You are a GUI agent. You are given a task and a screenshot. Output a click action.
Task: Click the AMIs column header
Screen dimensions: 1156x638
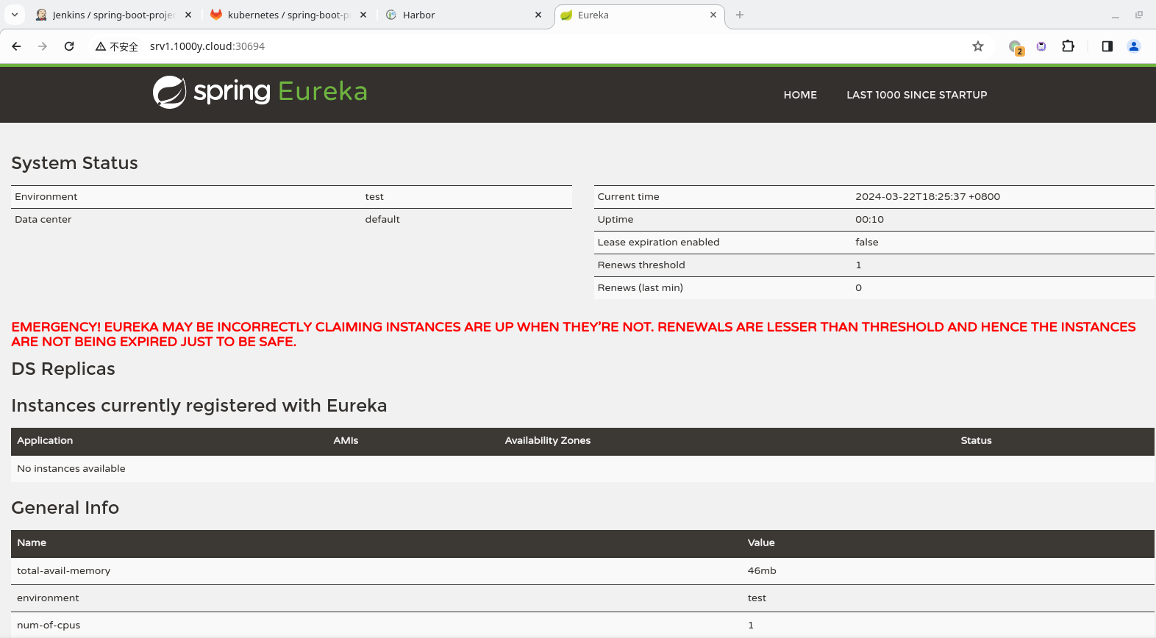point(346,440)
